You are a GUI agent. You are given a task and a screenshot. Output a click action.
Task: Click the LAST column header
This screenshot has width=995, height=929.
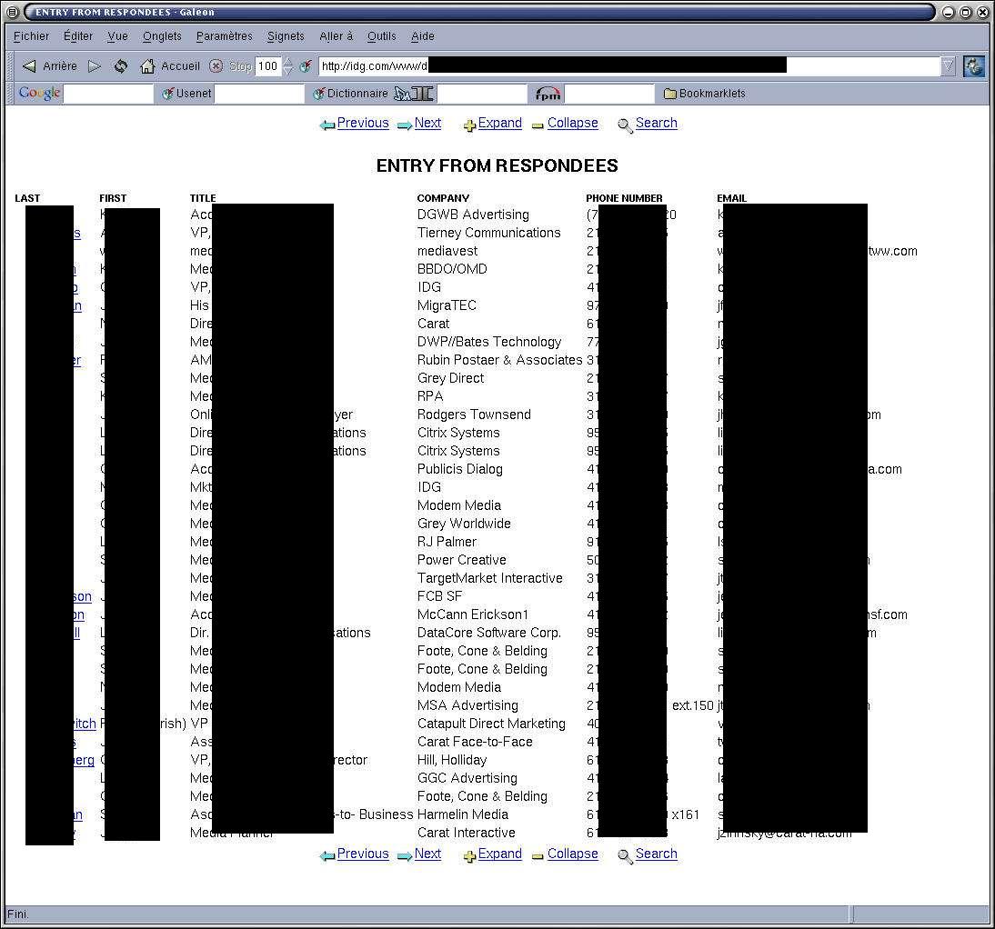coord(27,198)
